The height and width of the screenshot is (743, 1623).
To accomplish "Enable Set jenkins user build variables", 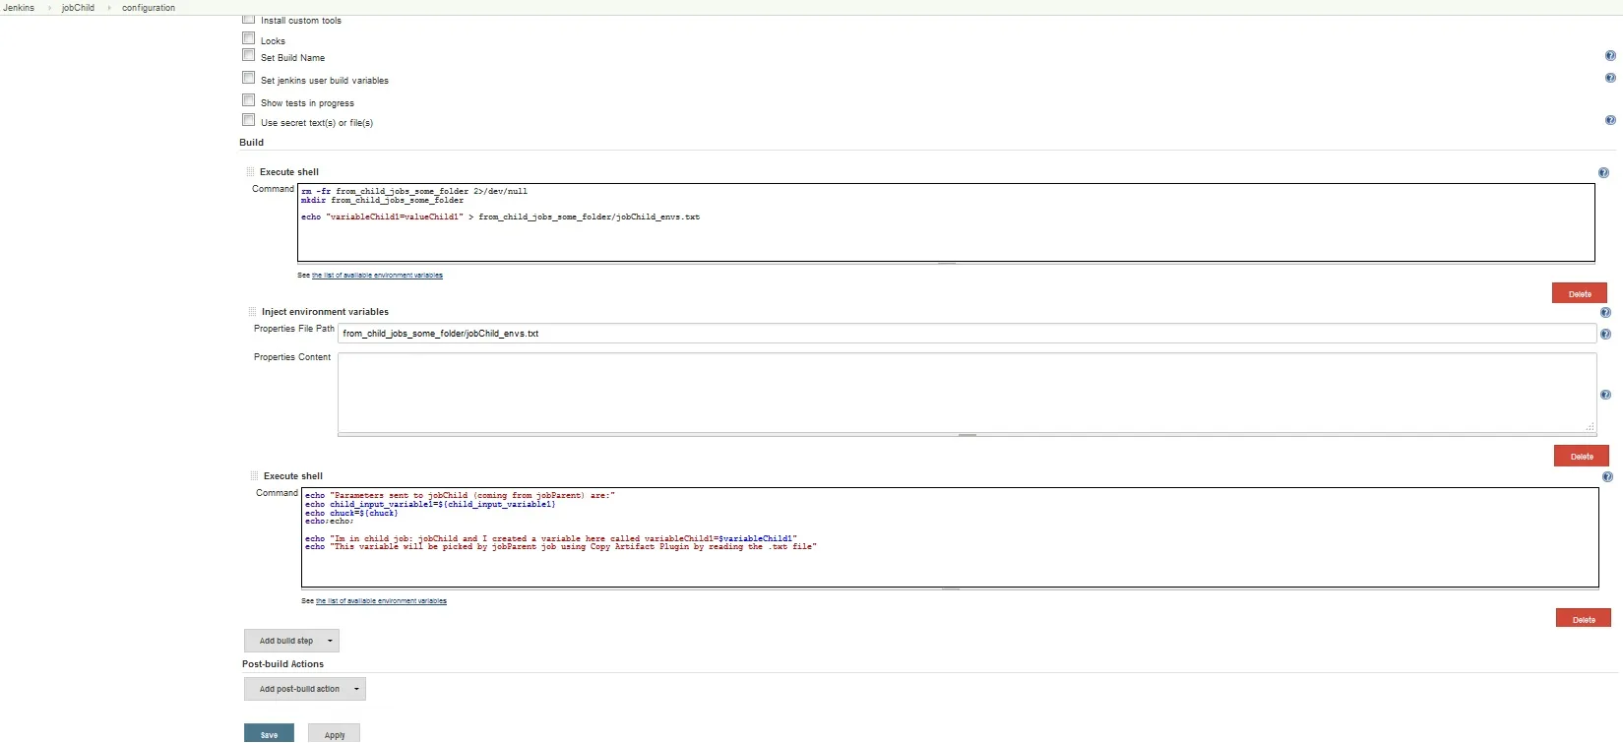I will (x=249, y=78).
